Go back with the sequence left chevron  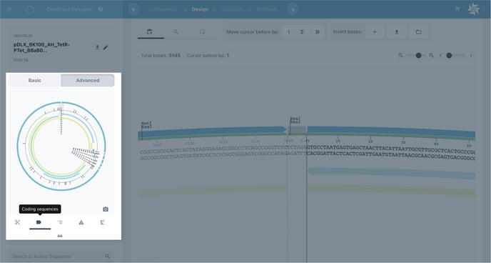click(x=440, y=56)
